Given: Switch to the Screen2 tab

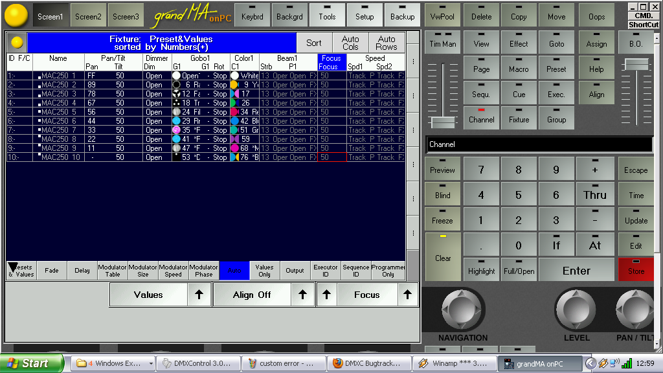Looking at the screenshot, I should click(88, 16).
